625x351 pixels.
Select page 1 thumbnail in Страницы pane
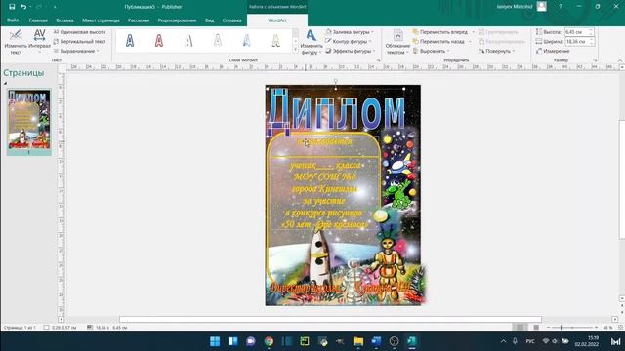[x=29, y=119]
